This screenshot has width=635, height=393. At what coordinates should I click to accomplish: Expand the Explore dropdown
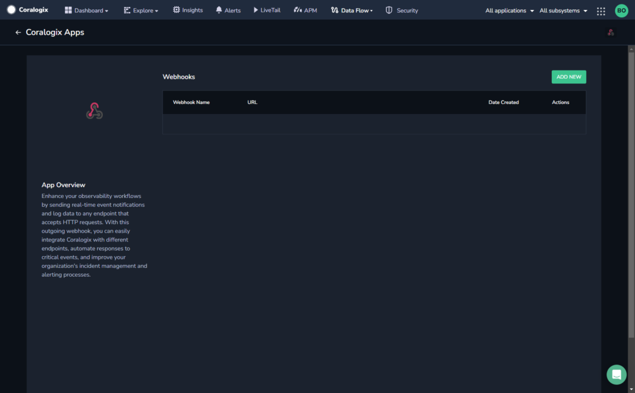pyautogui.click(x=141, y=11)
